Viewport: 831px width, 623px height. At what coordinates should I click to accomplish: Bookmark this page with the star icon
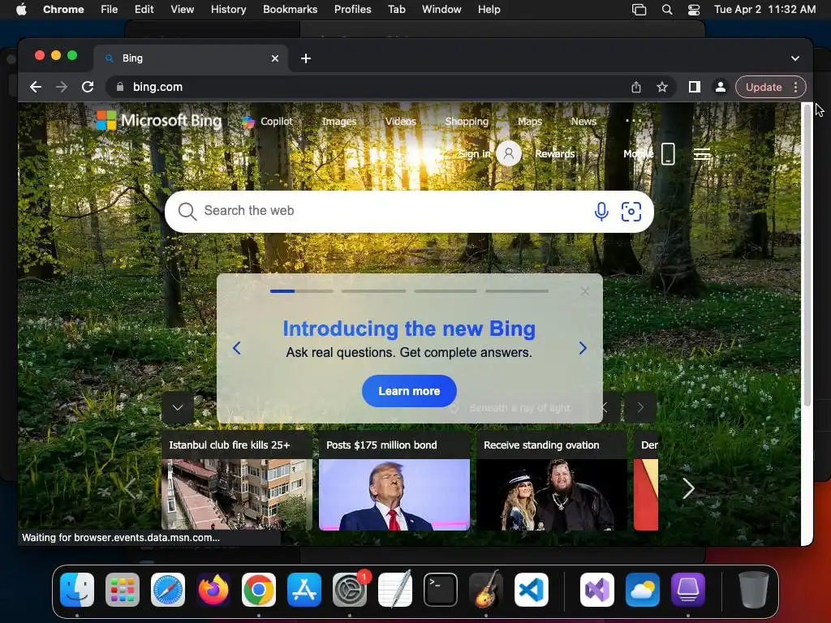click(x=662, y=87)
